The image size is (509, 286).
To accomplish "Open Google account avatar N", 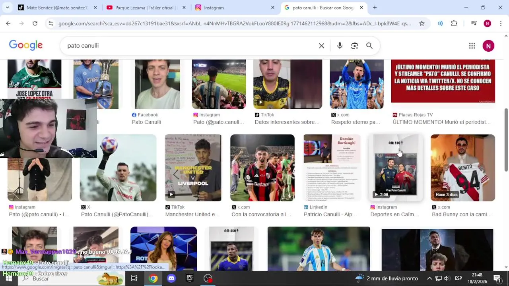I will 488,46.
